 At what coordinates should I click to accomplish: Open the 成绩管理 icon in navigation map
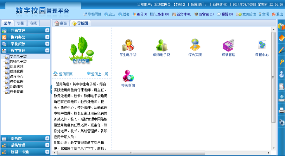coord(228,45)
